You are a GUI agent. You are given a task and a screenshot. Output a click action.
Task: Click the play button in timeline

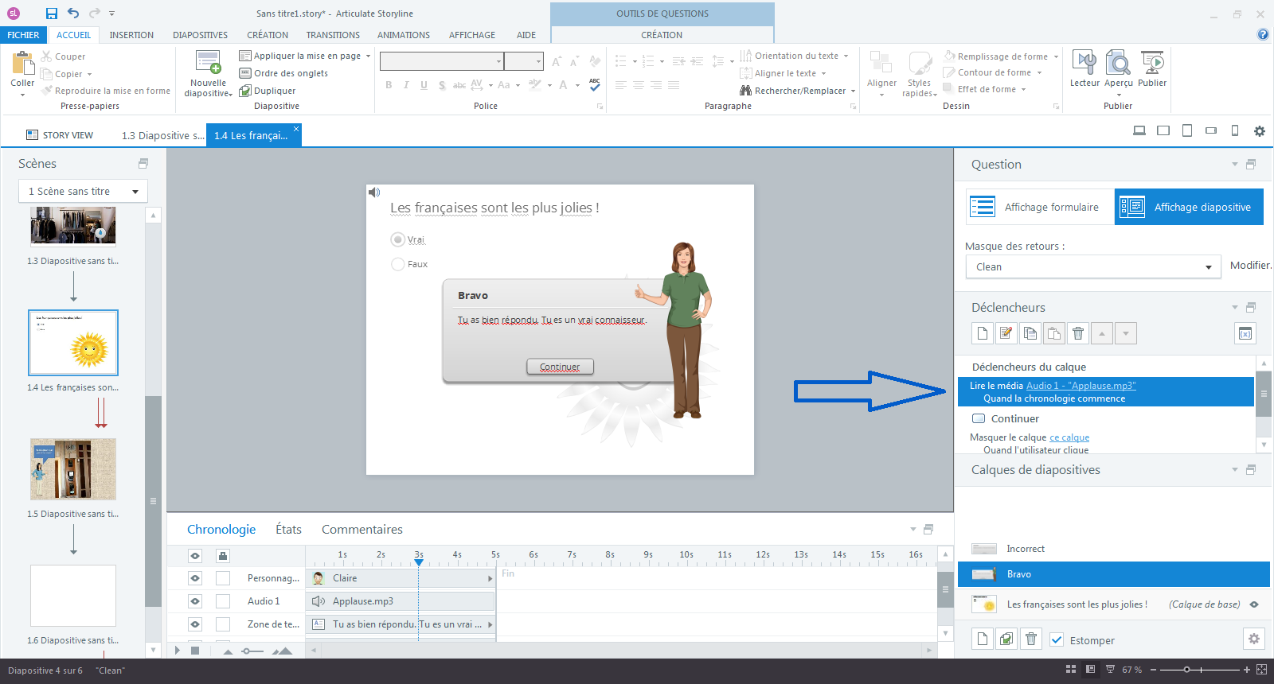178,651
